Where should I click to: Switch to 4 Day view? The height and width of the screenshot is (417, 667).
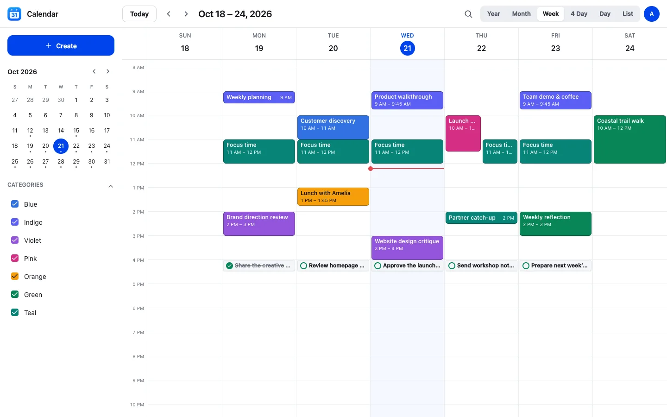point(579,14)
